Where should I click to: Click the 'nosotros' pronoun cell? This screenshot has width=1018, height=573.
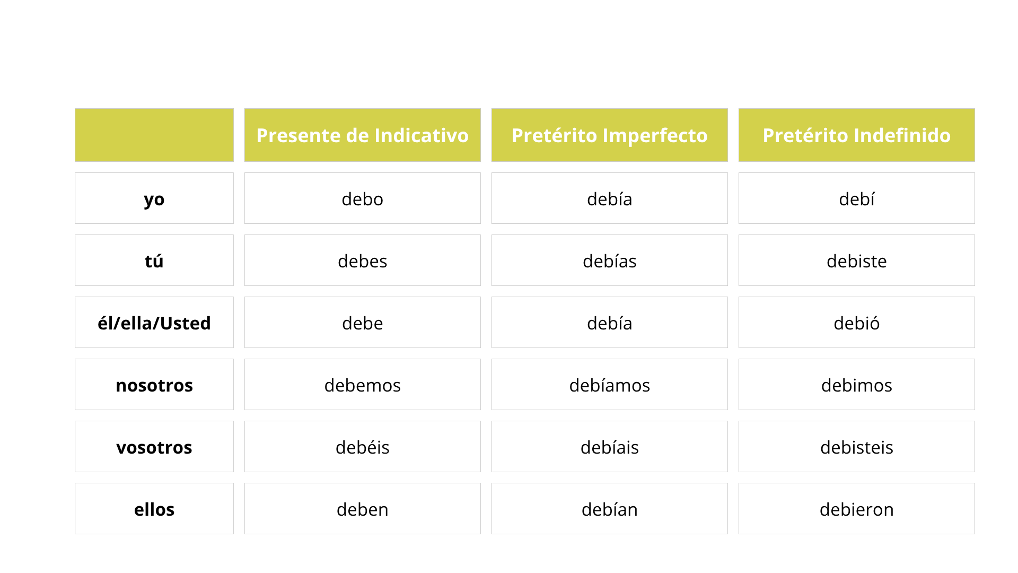point(154,385)
